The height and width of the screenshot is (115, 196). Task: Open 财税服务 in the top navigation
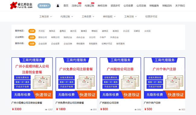154,6
